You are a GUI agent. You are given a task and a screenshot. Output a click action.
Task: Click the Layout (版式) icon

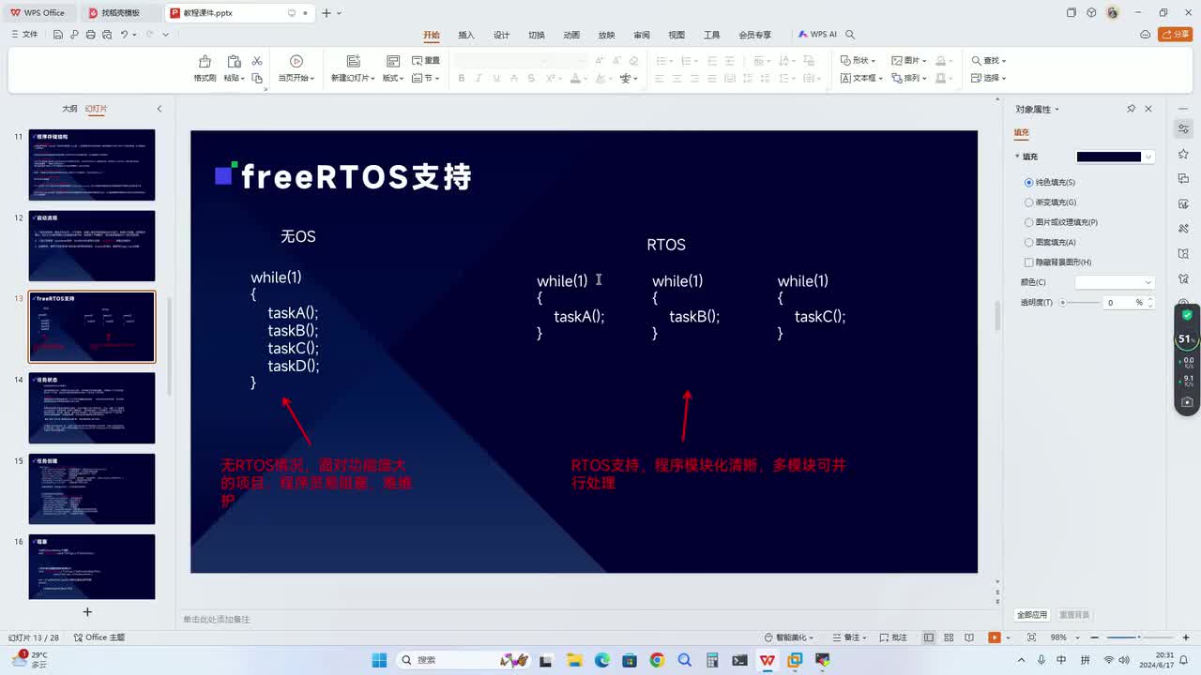(x=392, y=61)
